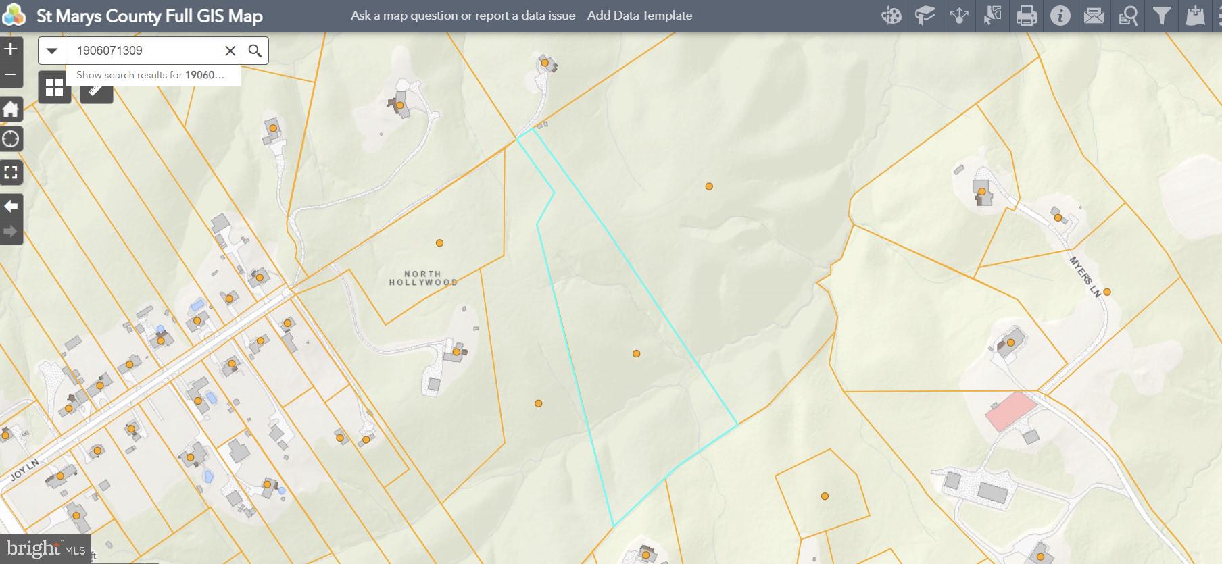Click the artist palette icon
The image size is (1222, 564).
point(891,16)
